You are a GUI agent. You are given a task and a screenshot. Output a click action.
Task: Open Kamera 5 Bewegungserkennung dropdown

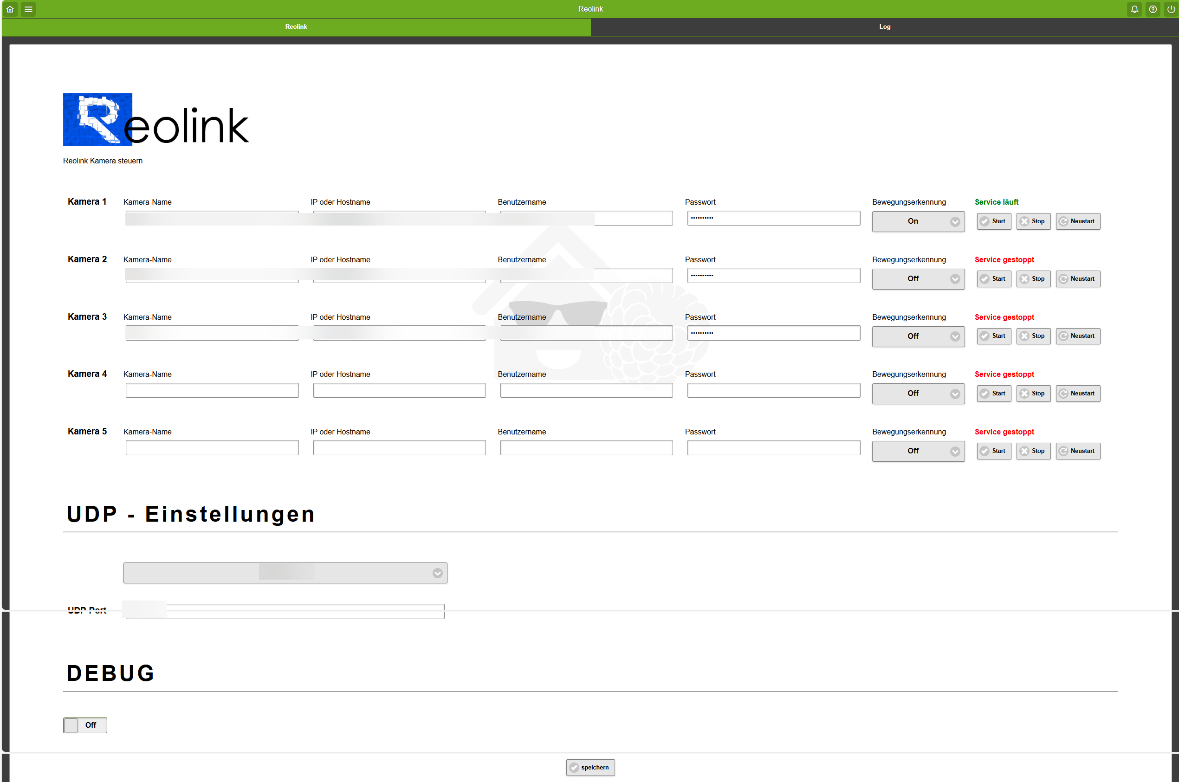tap(918, 451)
